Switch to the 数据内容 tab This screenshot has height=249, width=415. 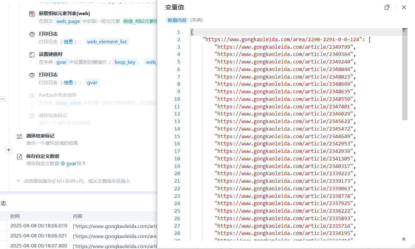[x=177, y=20]
